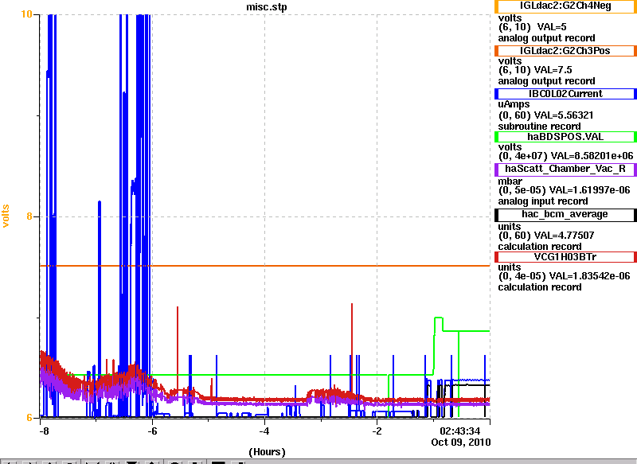637x464 pixels.
Task: Click the subroutine record description
Action: 540,127
